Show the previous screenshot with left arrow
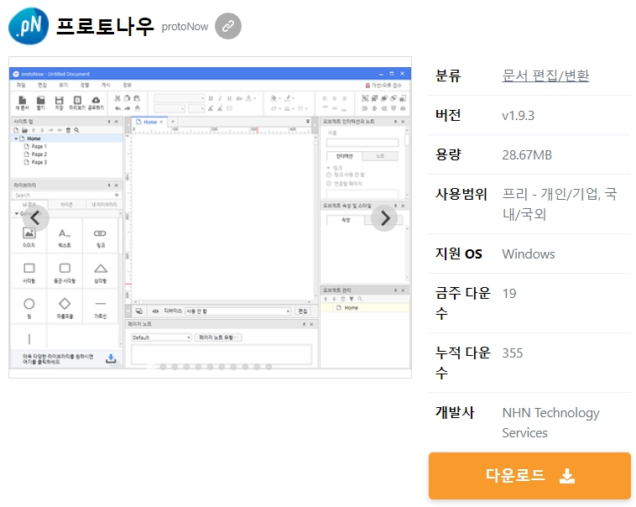Screen dimensions: 636x507 click(36, 218)
